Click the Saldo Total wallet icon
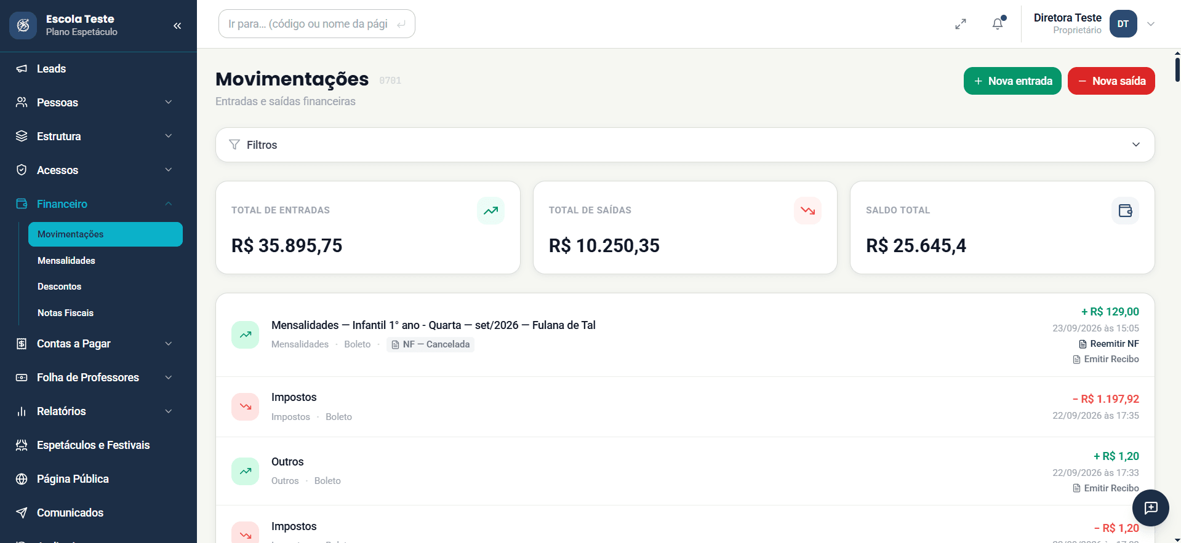1181x543 pixels. coord(1125,211)
